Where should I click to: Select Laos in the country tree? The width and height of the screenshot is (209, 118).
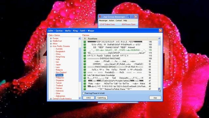(x=58, y=67)
